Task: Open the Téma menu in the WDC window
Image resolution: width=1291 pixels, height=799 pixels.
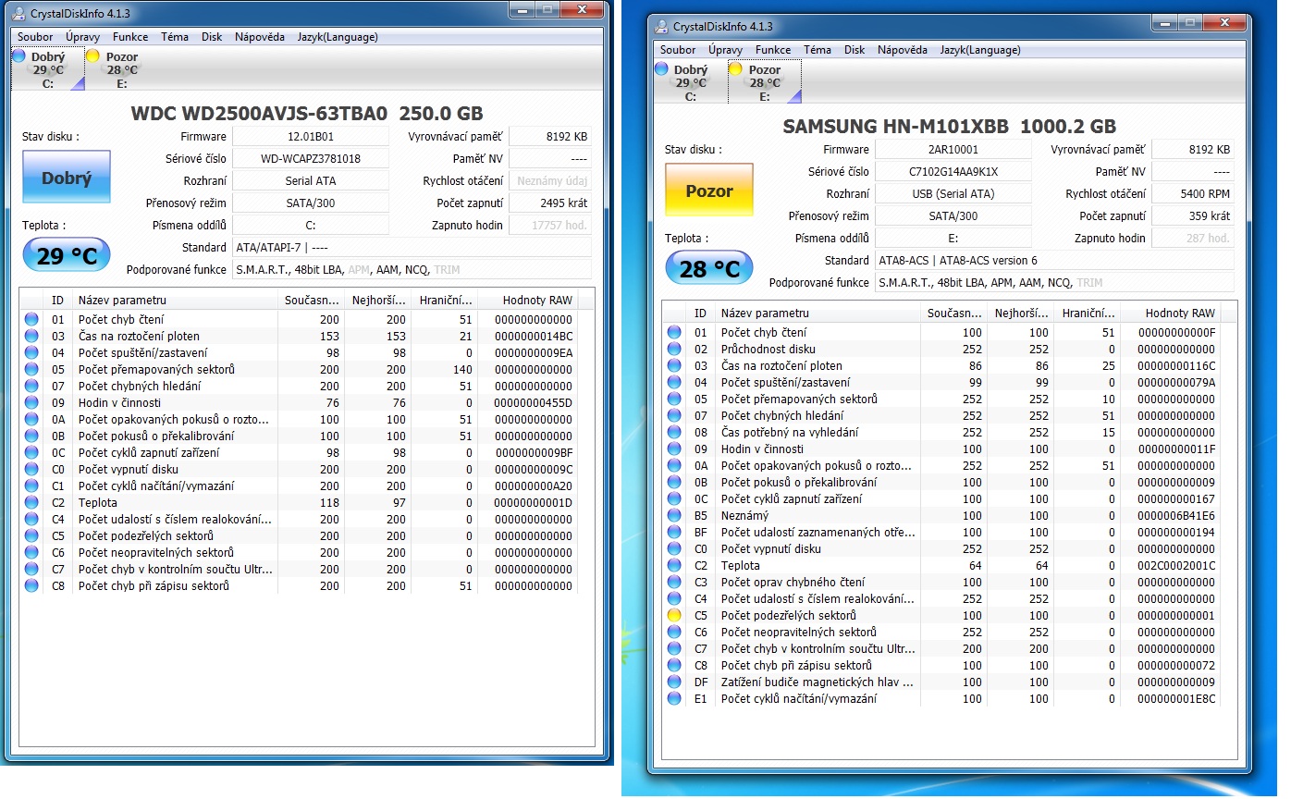Action: click(174, 37)
